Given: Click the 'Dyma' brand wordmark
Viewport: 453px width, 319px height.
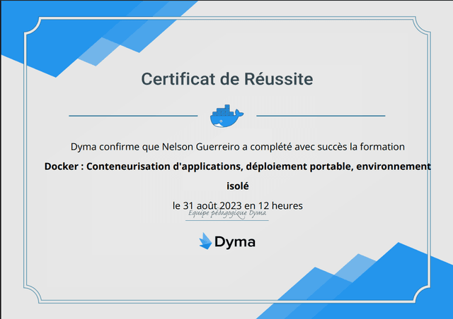Looking at the screenshot, I should (235, 242).
